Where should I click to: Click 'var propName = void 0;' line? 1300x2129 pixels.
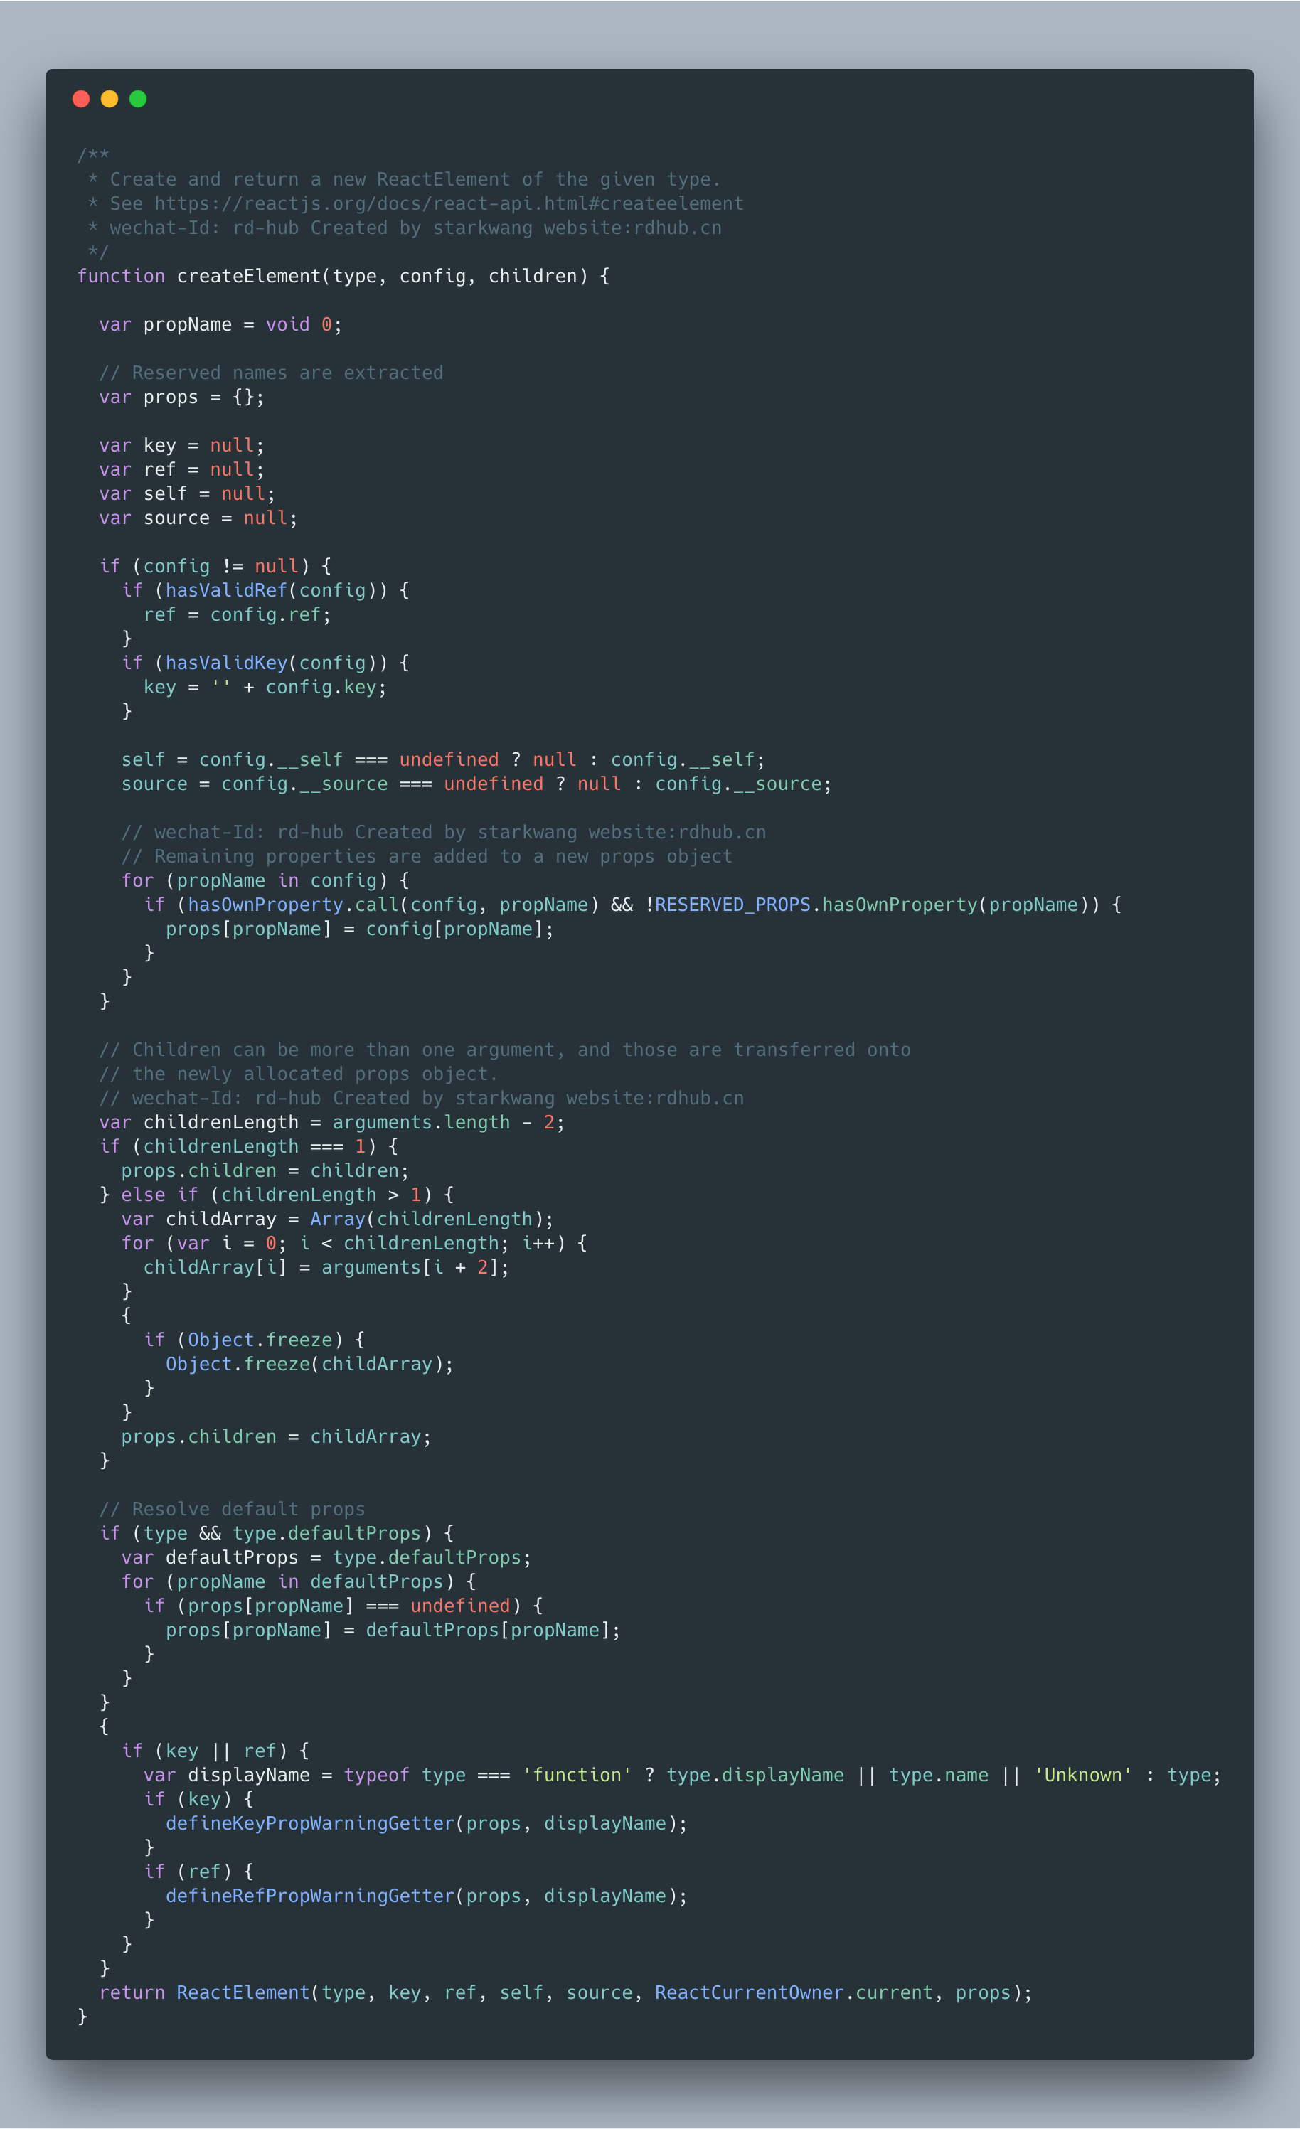point(220,325)
